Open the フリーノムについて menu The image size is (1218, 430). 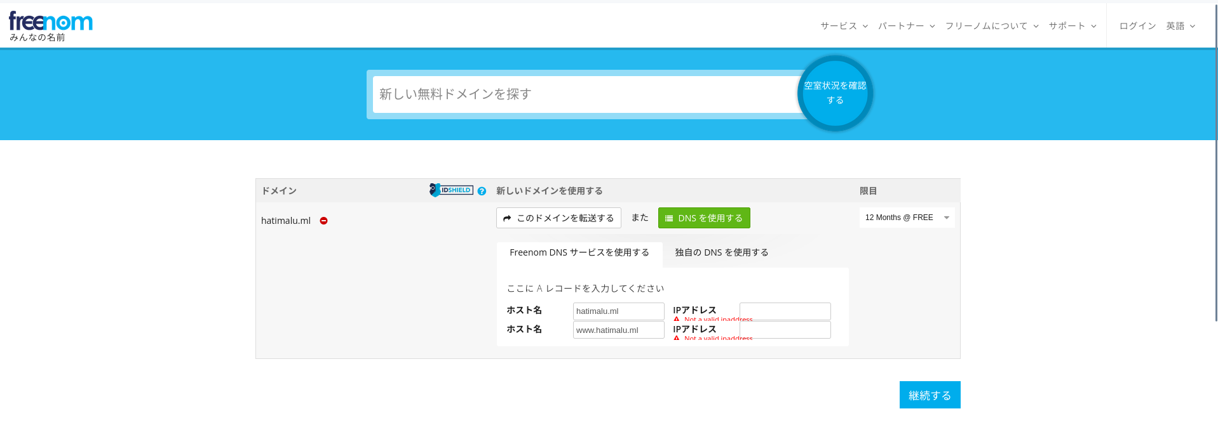coord(992,26)
